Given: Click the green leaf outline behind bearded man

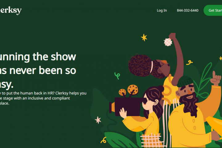Looking at the screenshot, I should pyautogui.click(x=203, y=81).
